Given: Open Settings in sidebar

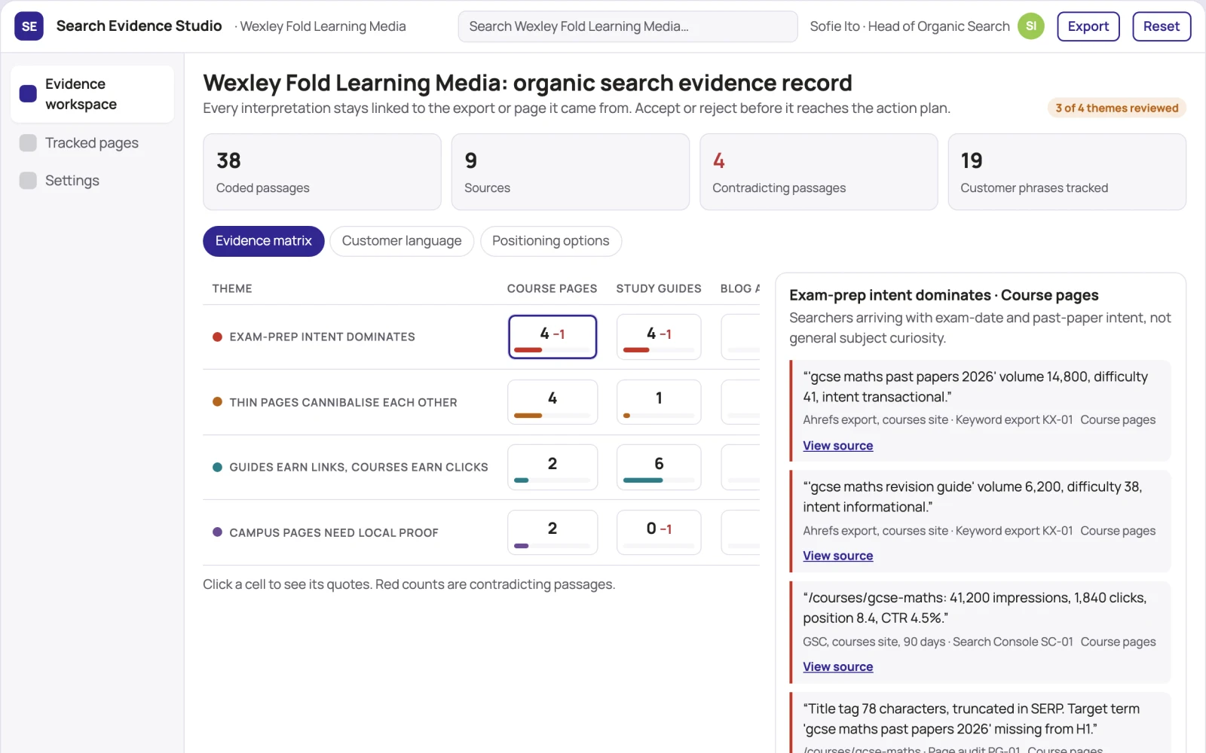Looking at the screenshot, I should [x=92, y=181].
